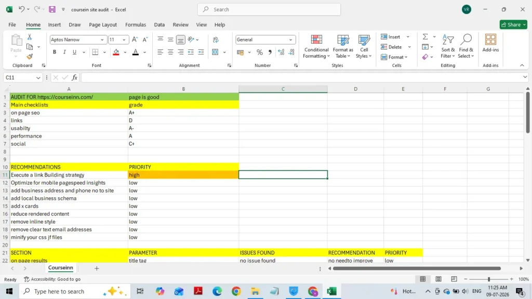Click the Share button
The height and width of the screenshot is (299, 532).
point(513,25)
